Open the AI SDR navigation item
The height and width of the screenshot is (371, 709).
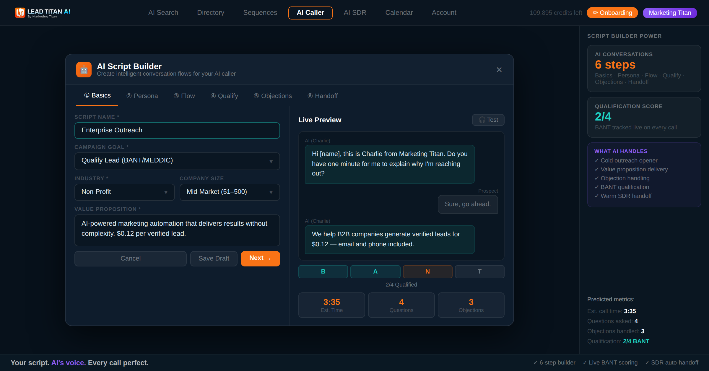355,13
